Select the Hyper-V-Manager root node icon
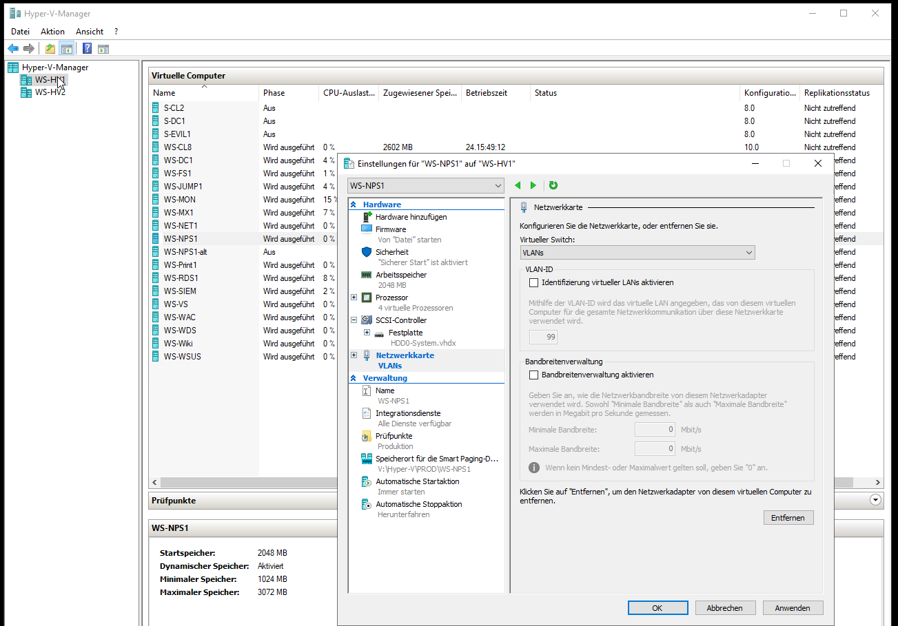The width and height of the screenshot is (898, 626). click(13, 67)
